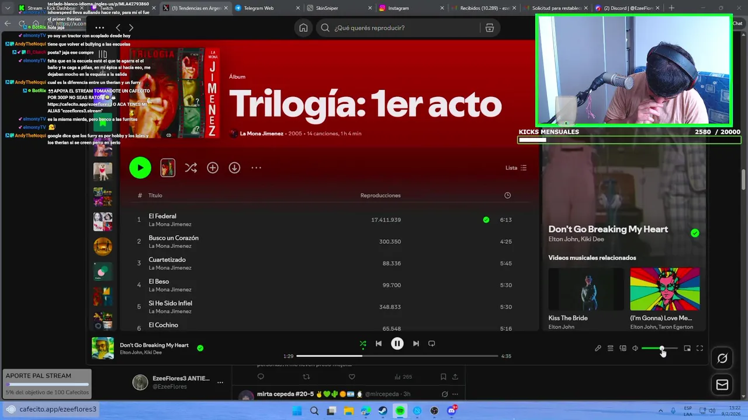Toggle repeat in the player bar
Screen dimensions: 748x420
pos(432,344)
